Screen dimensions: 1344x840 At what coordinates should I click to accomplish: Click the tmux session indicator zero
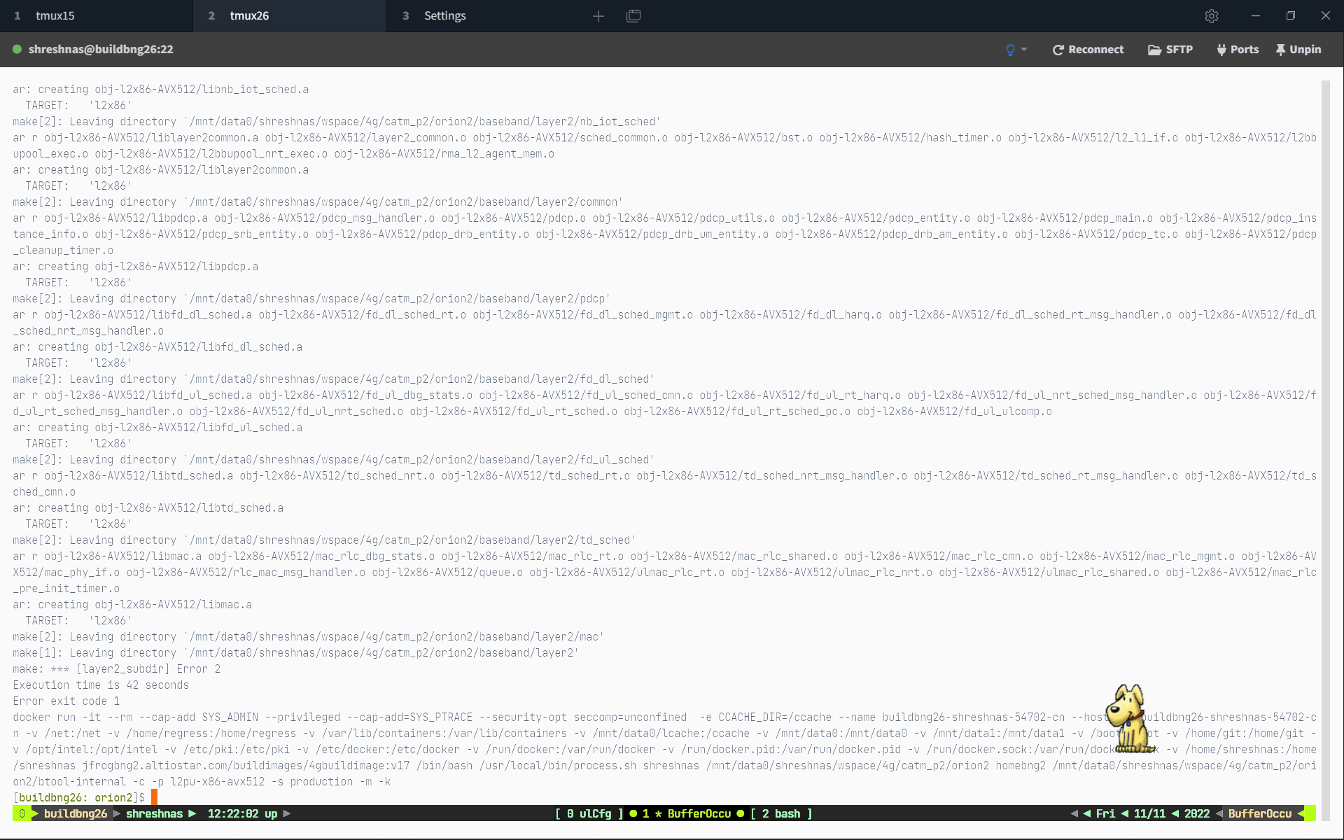pyautogui.click(x=22, y=813)
